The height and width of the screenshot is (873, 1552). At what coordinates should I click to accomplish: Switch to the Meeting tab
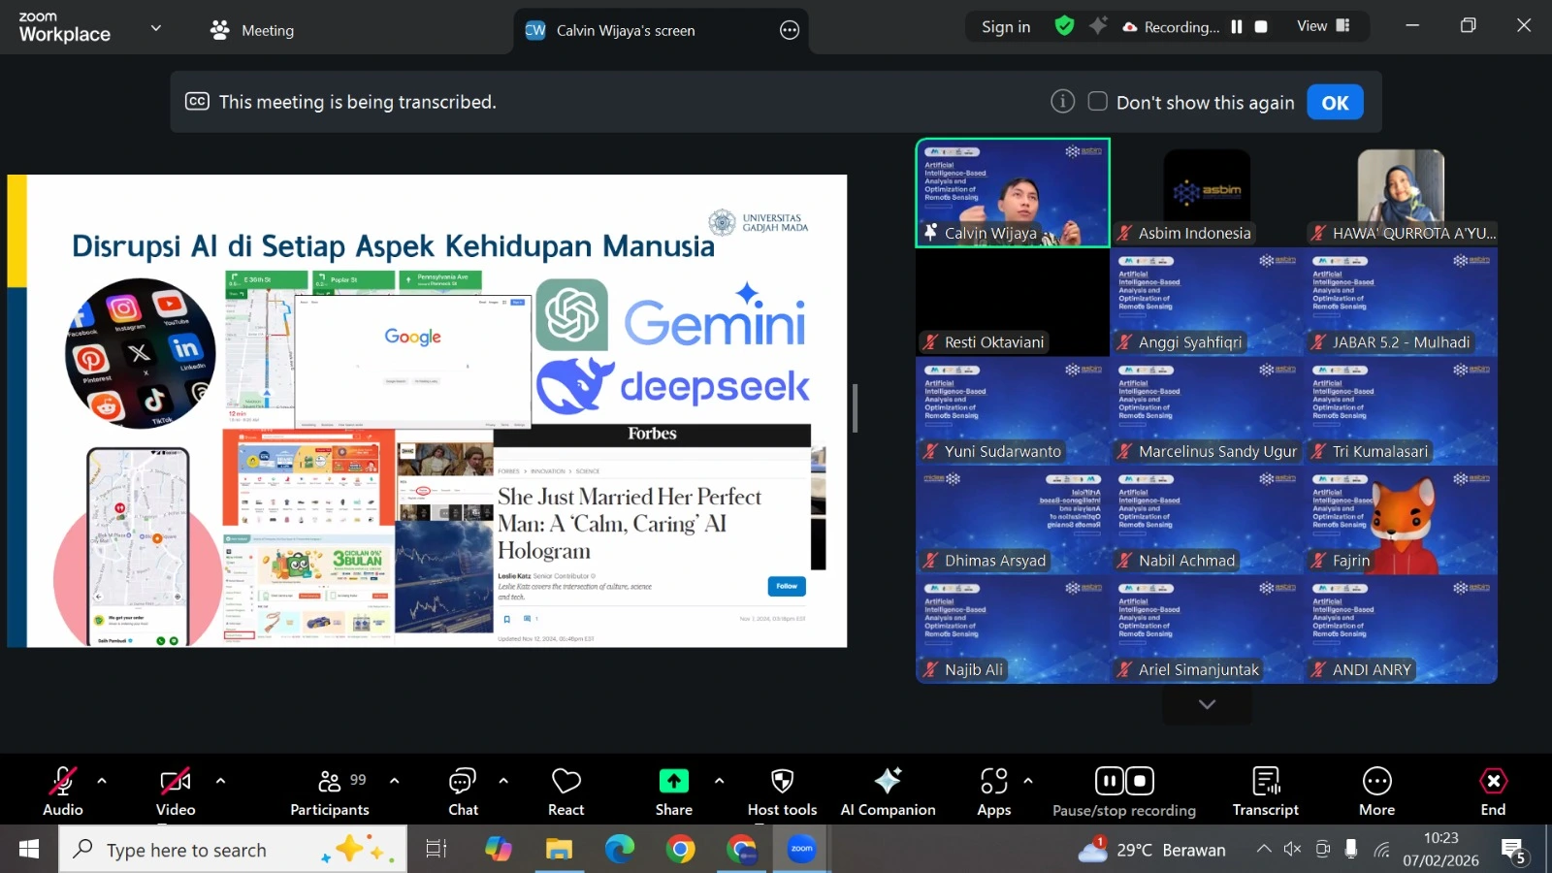(252, 30)
